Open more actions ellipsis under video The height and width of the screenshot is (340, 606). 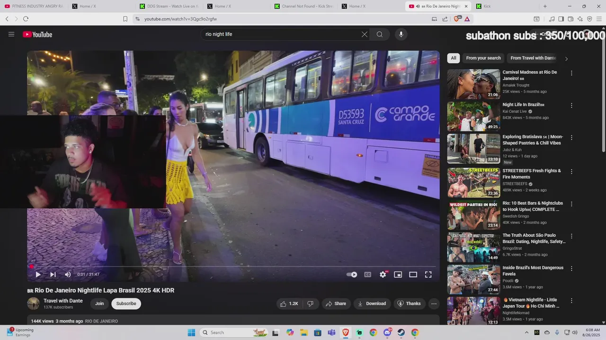(434, 304)
